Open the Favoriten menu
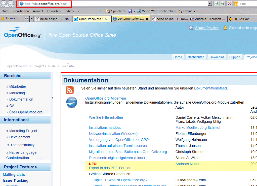 click(x=54, y=11)
